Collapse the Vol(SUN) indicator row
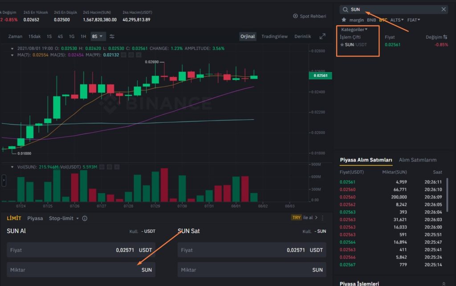Viewport: 456px width, 286px height. (x=12, y=167)
